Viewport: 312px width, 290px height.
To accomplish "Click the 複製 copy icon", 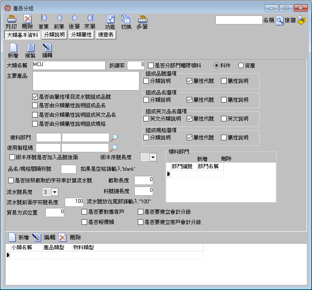I will (x=30, y=51).
